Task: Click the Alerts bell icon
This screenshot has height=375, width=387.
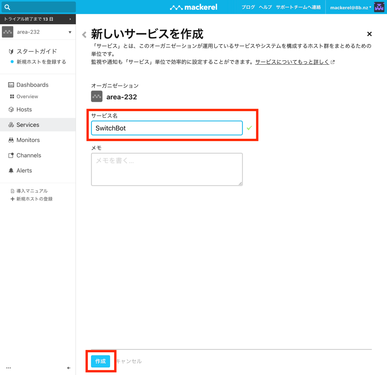Action: coord(11,170)
